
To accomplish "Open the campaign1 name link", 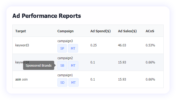I will coord(65,75).
